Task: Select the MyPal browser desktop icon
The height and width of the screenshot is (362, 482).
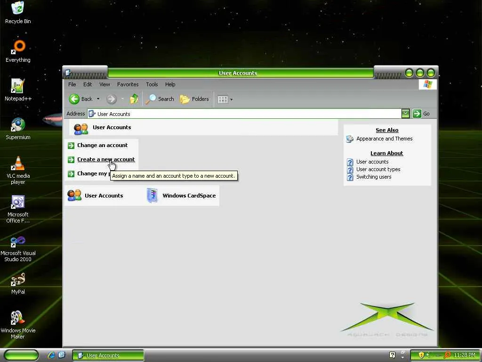Action: [x=18, y=283]
